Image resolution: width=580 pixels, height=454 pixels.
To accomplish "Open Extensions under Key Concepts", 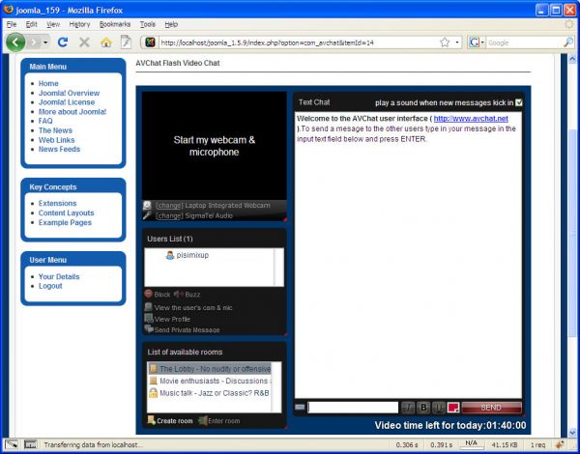I will 57,203.
